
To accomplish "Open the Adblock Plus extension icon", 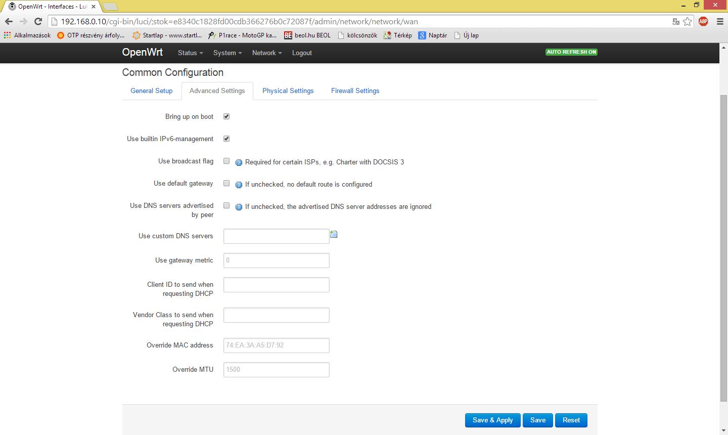I will [703, 21].
